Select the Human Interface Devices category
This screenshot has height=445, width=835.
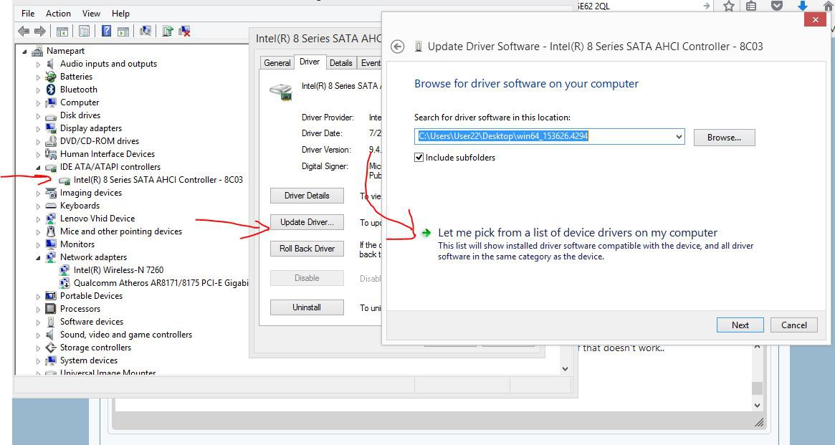point(107,154)
